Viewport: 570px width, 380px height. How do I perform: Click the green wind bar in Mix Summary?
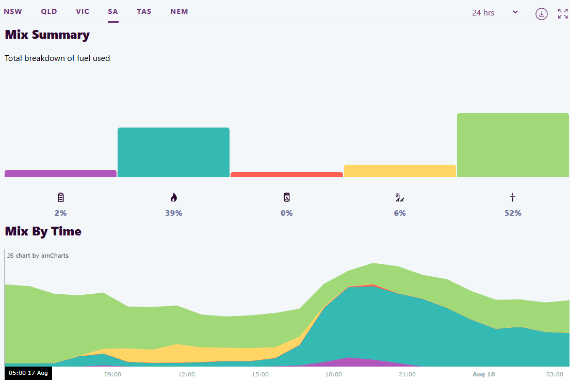point(513,145)
